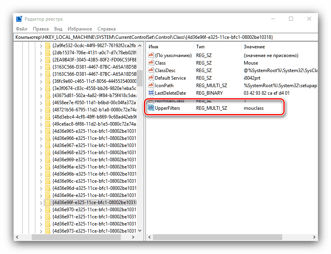Click the left arrow of key tree horizontal scrollbar
The height and width of the screenshot is (254, 331).
click(17, 237)
